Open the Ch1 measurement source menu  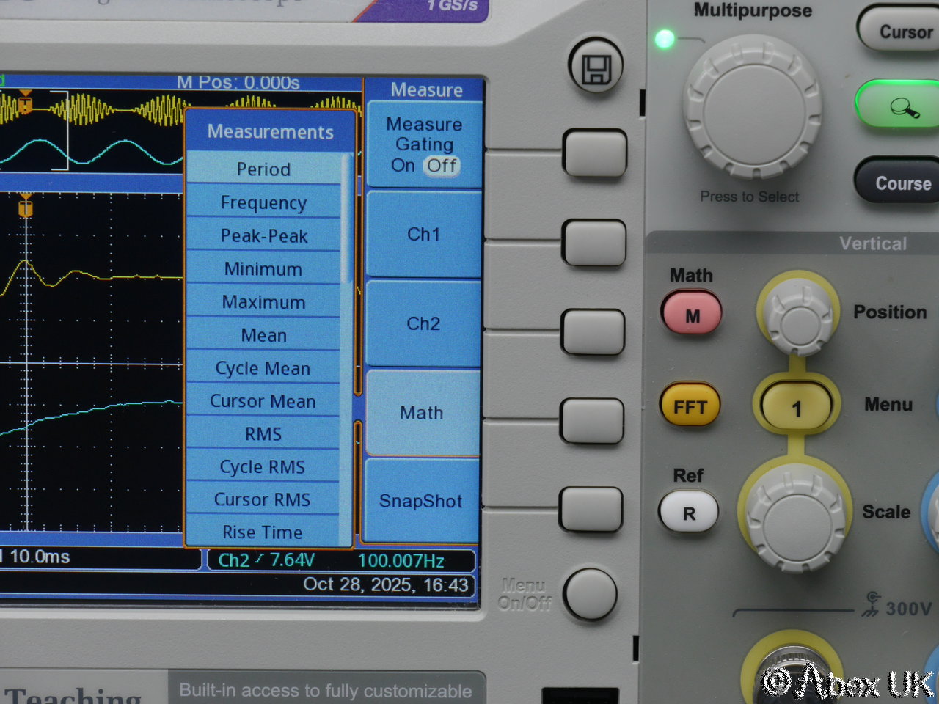coord(423,235)
